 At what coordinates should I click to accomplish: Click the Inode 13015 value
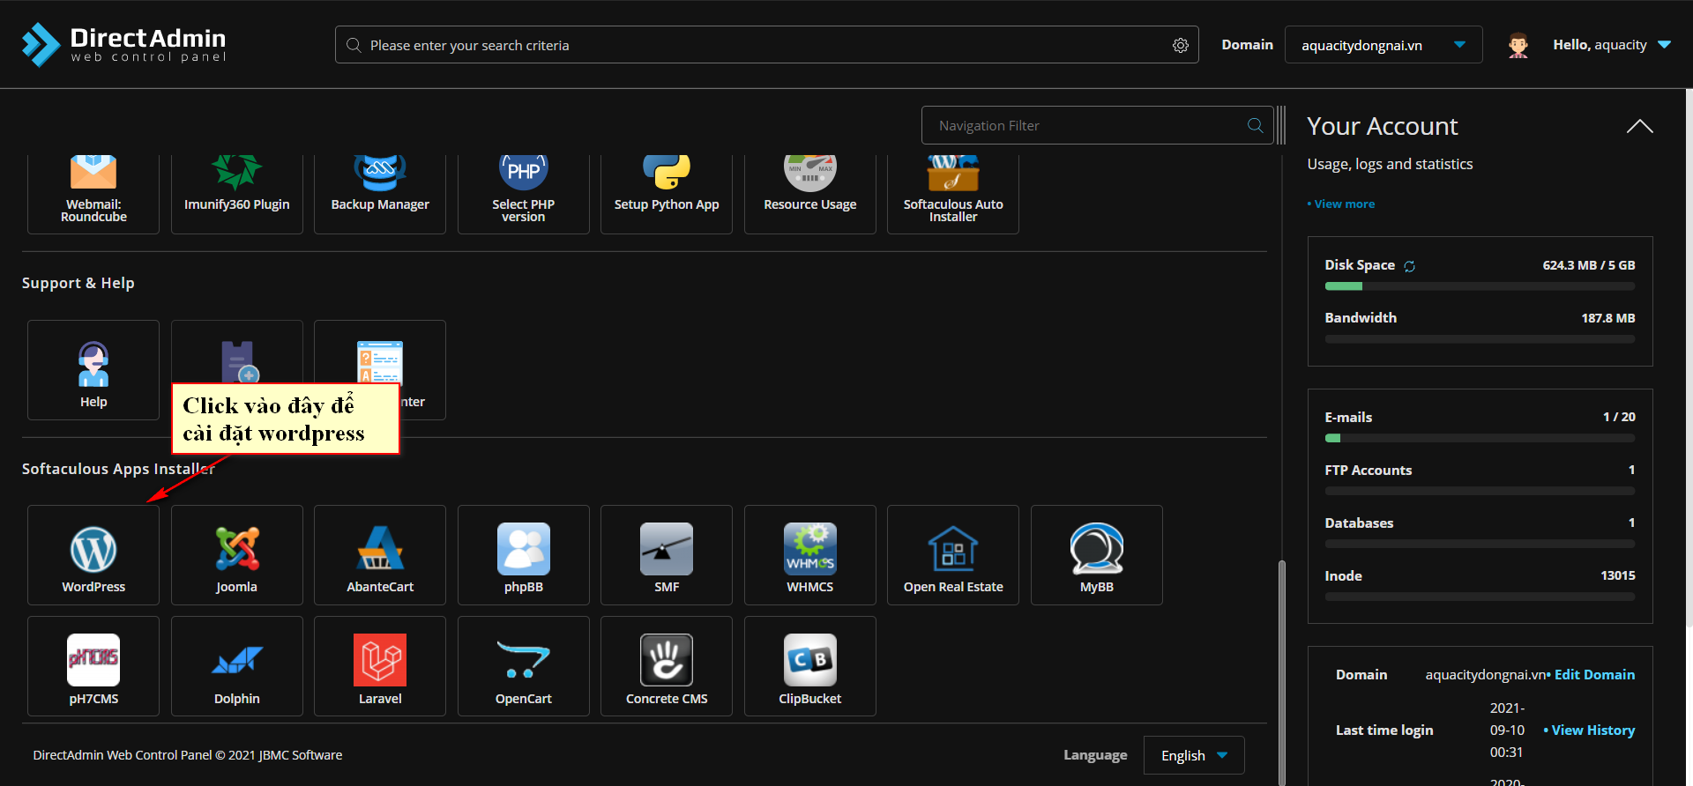click(1618, 575)
